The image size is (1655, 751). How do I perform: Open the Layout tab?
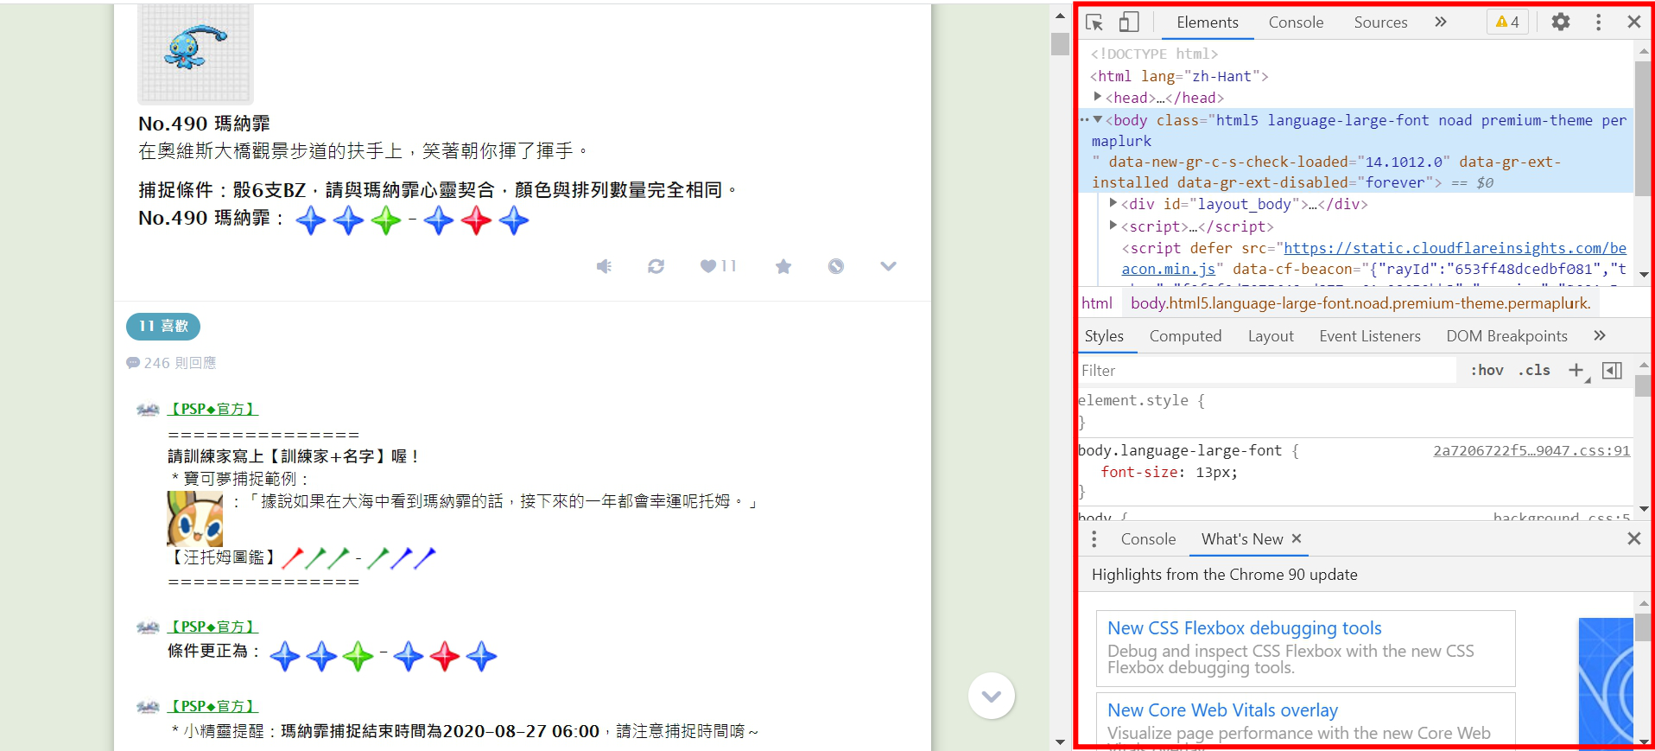pos(1271,336)
